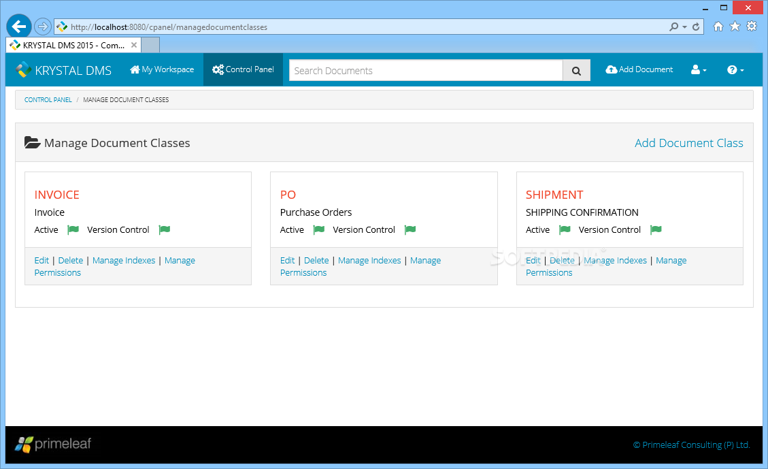768x469 pixels.
Task: Click Add Document Class link
Action: tap(688, 143)
